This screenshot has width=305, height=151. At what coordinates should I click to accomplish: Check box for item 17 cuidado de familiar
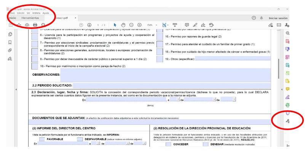pos(160,44)
